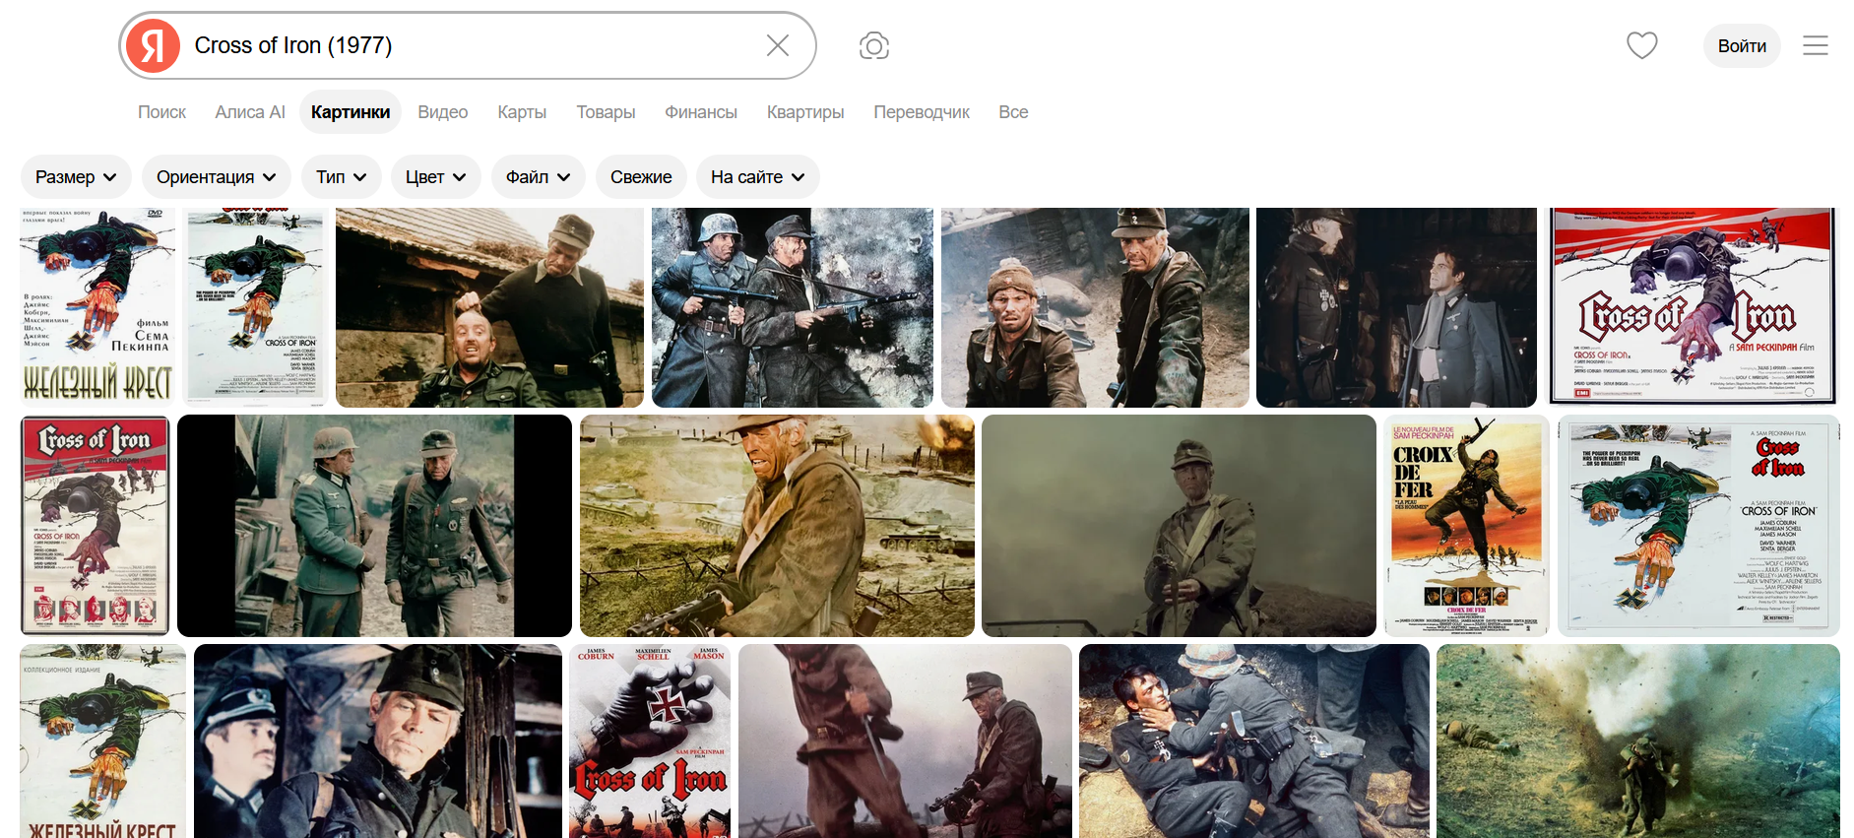Select the Картинки tab

coord(351,112)
